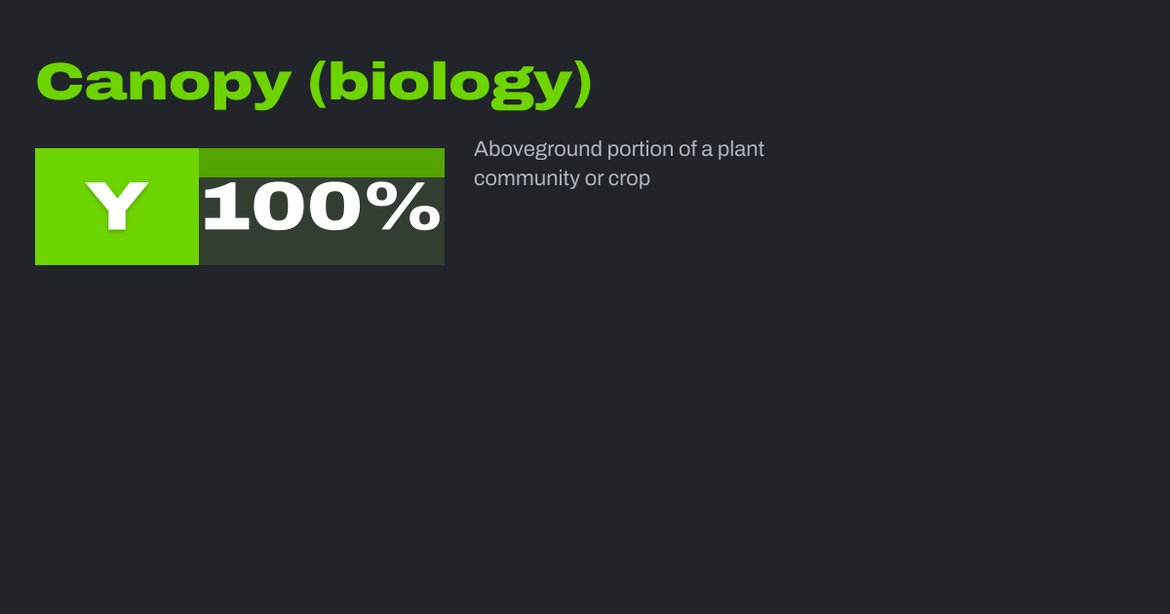Screen dimensions: 1170x614
Task: Click the (biology) part of the title
Action: 450,83
